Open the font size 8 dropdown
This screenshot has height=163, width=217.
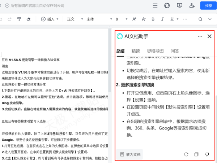(x=122, y=19)
